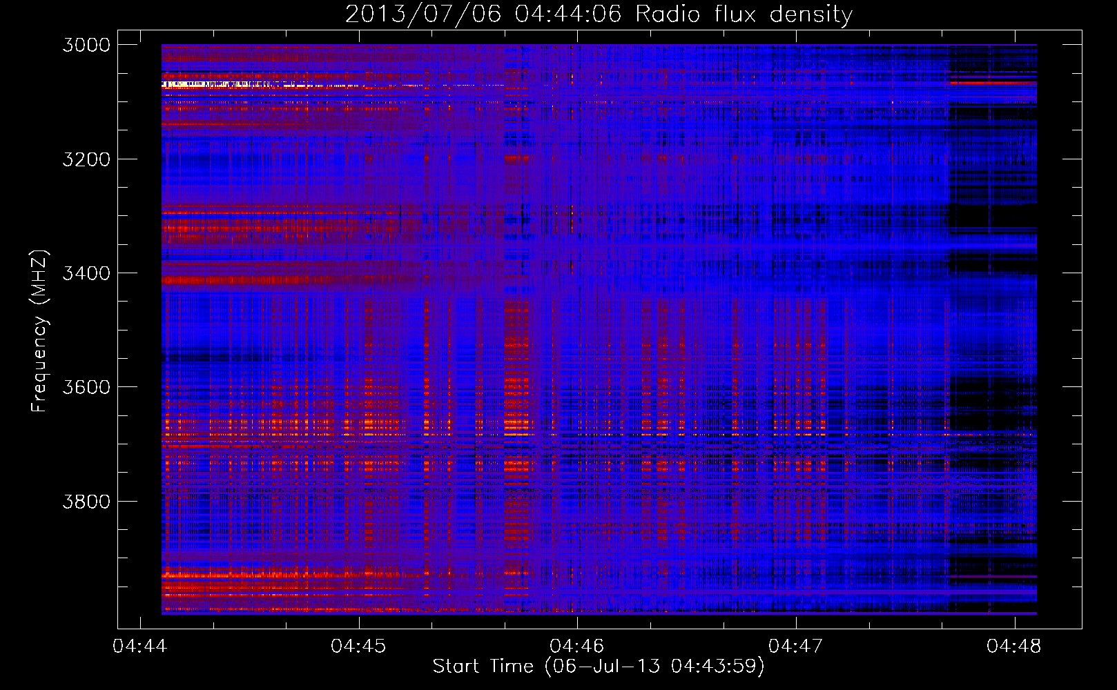
Task: Click the "Frequency (MHZ)" axis title
Action: (39, 331)
